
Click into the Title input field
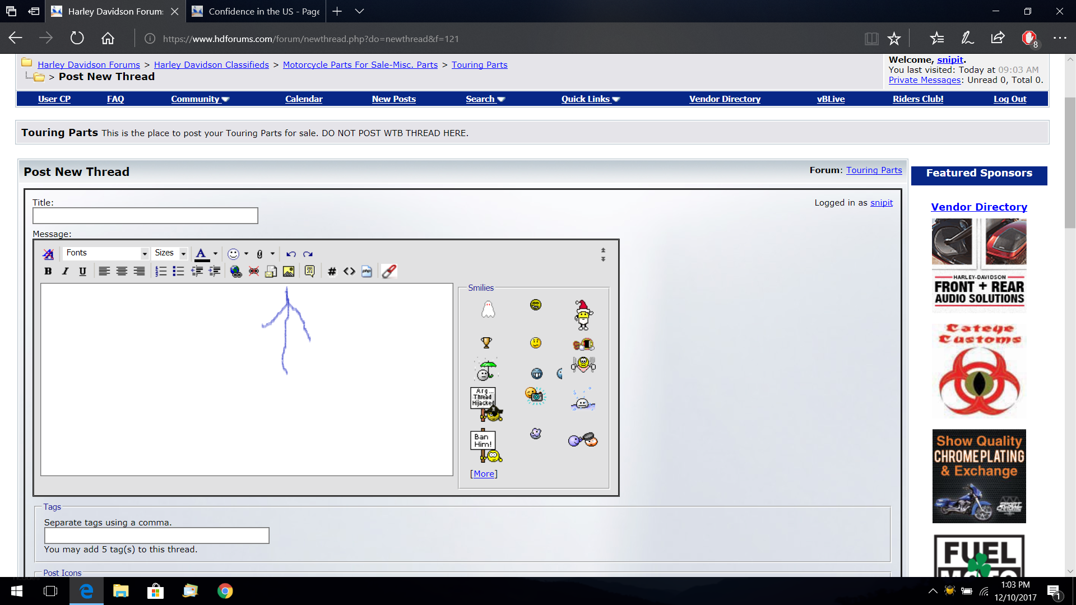click(x=145, y=216)
